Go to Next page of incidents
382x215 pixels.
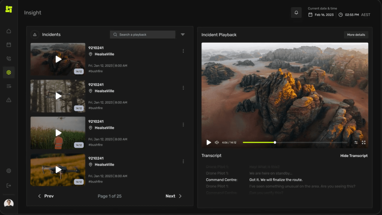point(173,196)
